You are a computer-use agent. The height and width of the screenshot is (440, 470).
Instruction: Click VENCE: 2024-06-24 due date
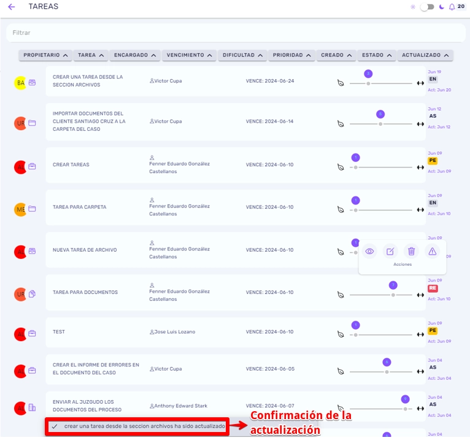[270, 81]
